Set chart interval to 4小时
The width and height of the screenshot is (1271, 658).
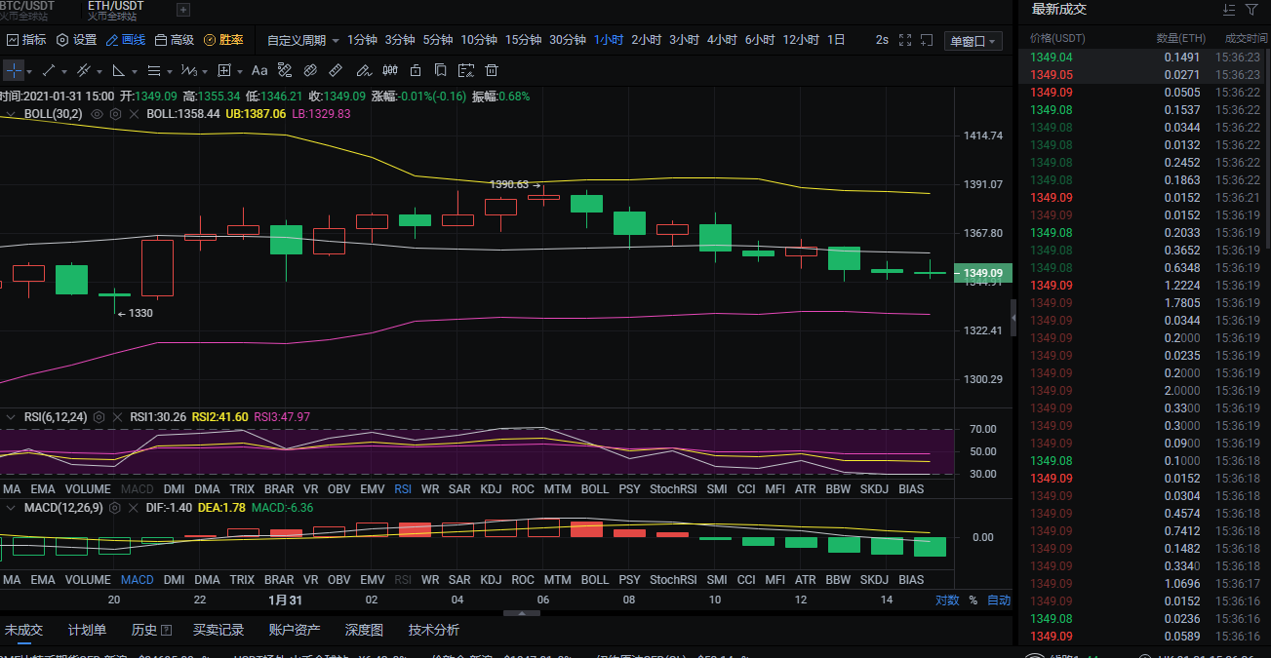722,40
